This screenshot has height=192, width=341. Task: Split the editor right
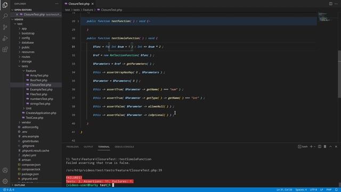coord(330,4)
